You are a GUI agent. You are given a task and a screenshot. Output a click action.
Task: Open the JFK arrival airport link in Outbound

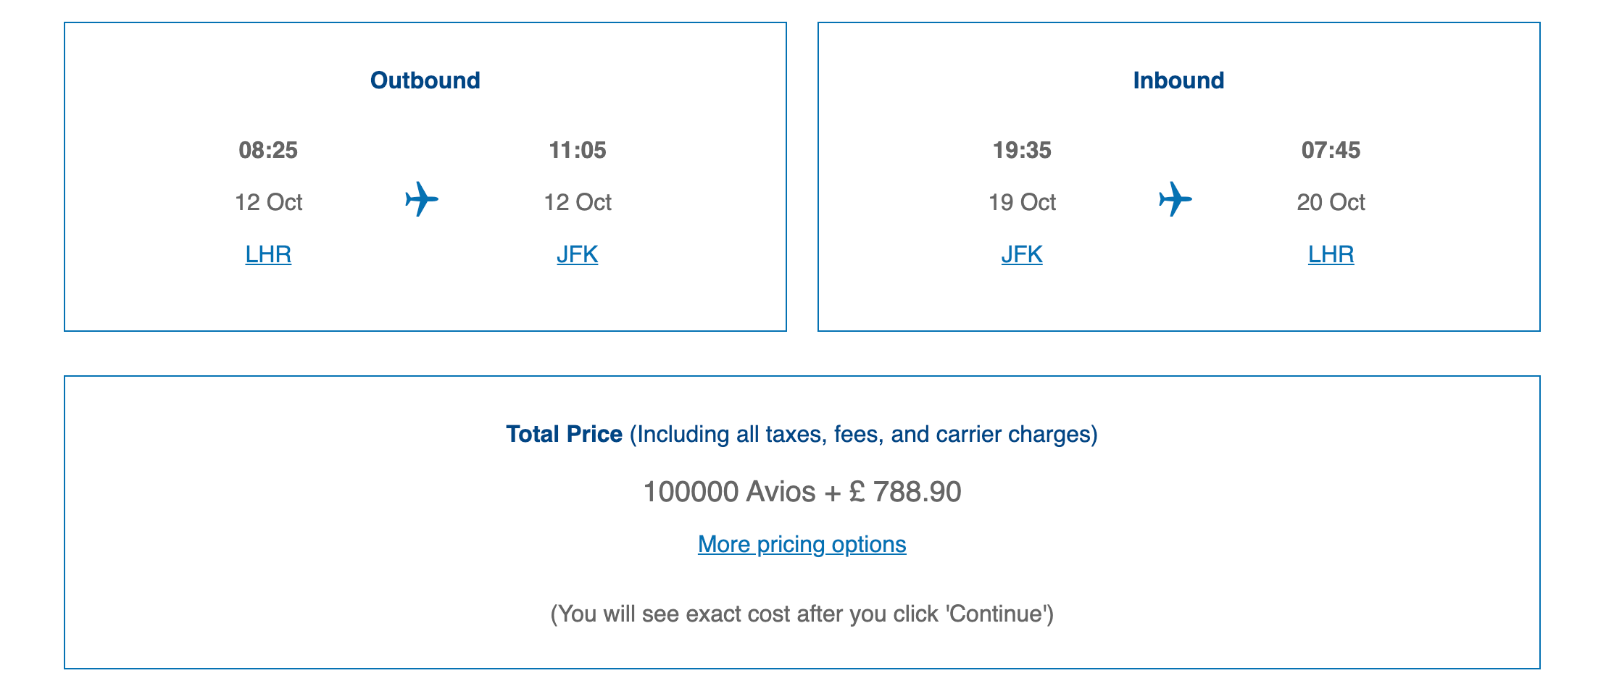578,254
